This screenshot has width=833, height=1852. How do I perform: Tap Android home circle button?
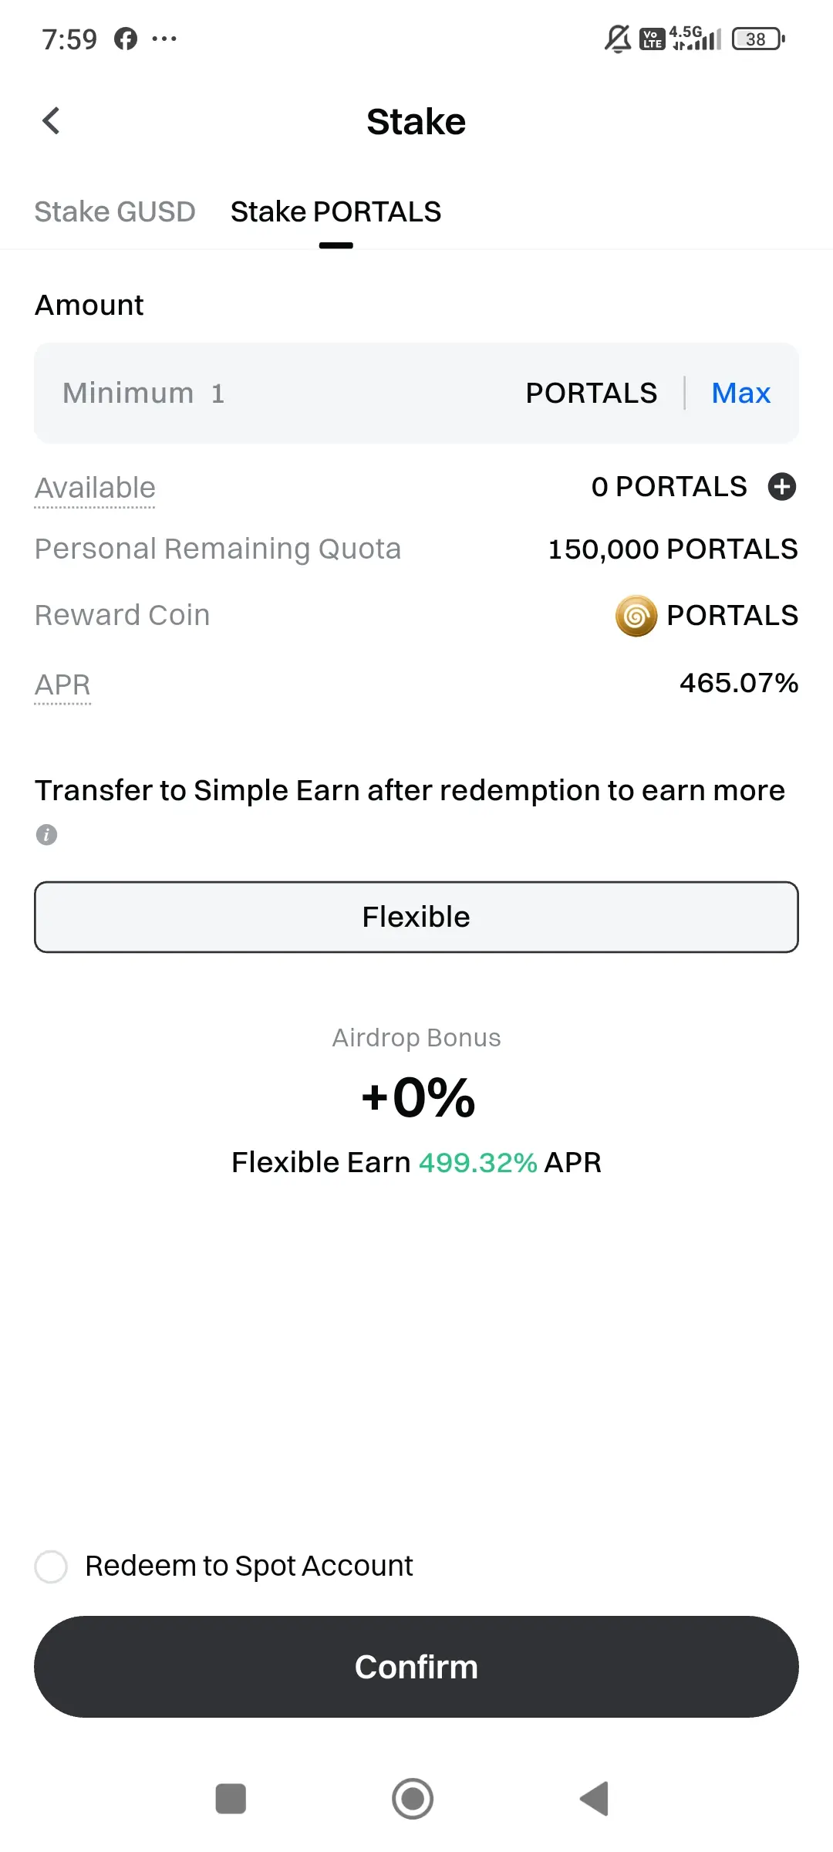pos(413,1799)
